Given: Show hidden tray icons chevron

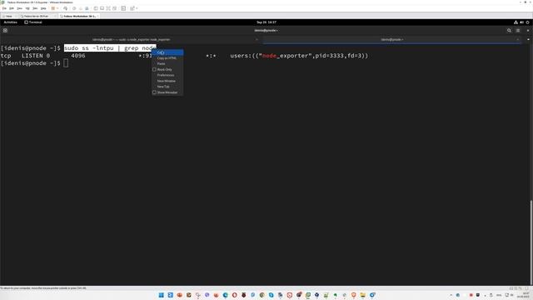Looking at the screenshot, I should [451, 295].
